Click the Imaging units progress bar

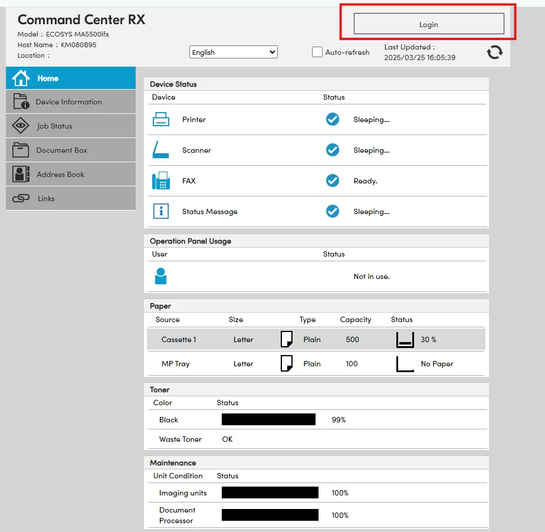click(x=270, y=492)
